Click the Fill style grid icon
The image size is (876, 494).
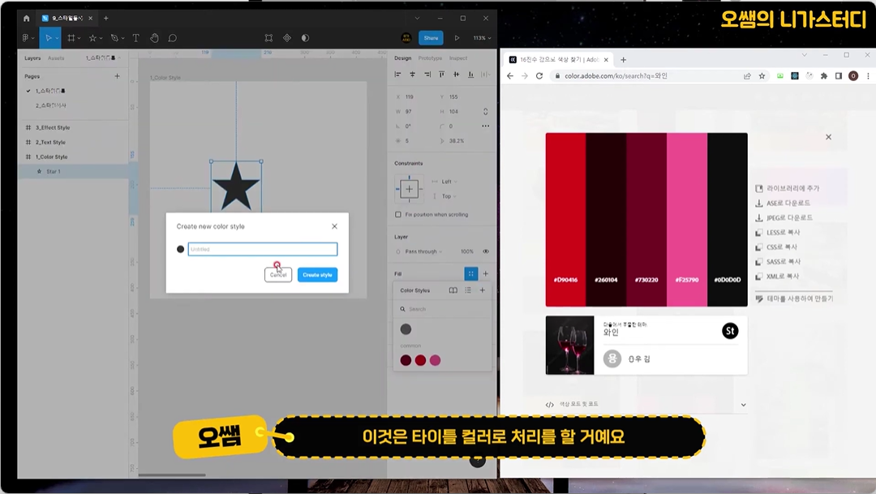[471, 274]
